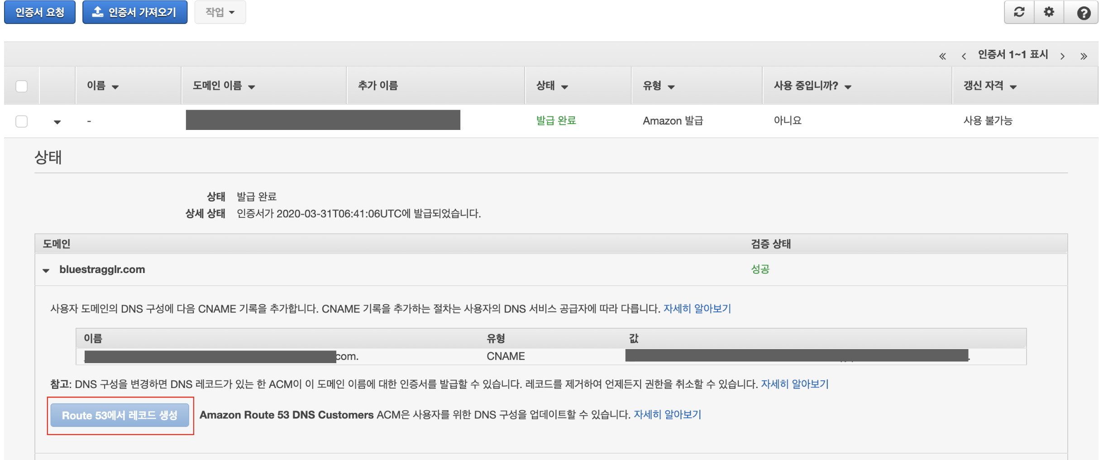Go to first page with double-left arrow
Screen dimensions: 1099x460
[943, 56]
